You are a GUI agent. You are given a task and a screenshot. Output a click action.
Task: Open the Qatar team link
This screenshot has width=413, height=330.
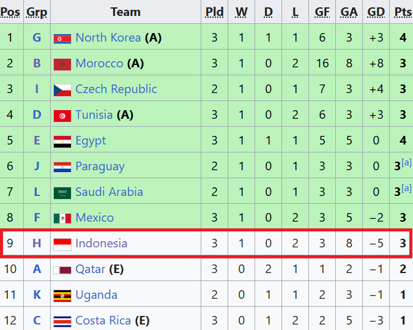pyautogui.click(x=89, y=269)
